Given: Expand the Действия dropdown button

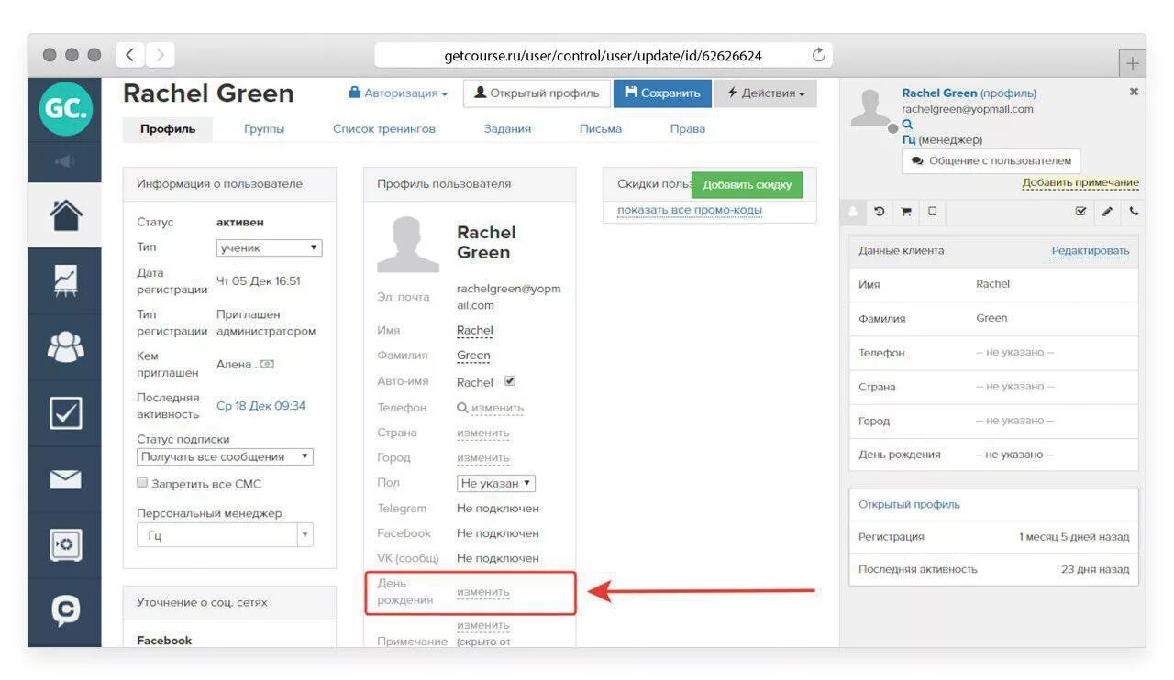Looking at the screenshot, I should tap(766, 93).
